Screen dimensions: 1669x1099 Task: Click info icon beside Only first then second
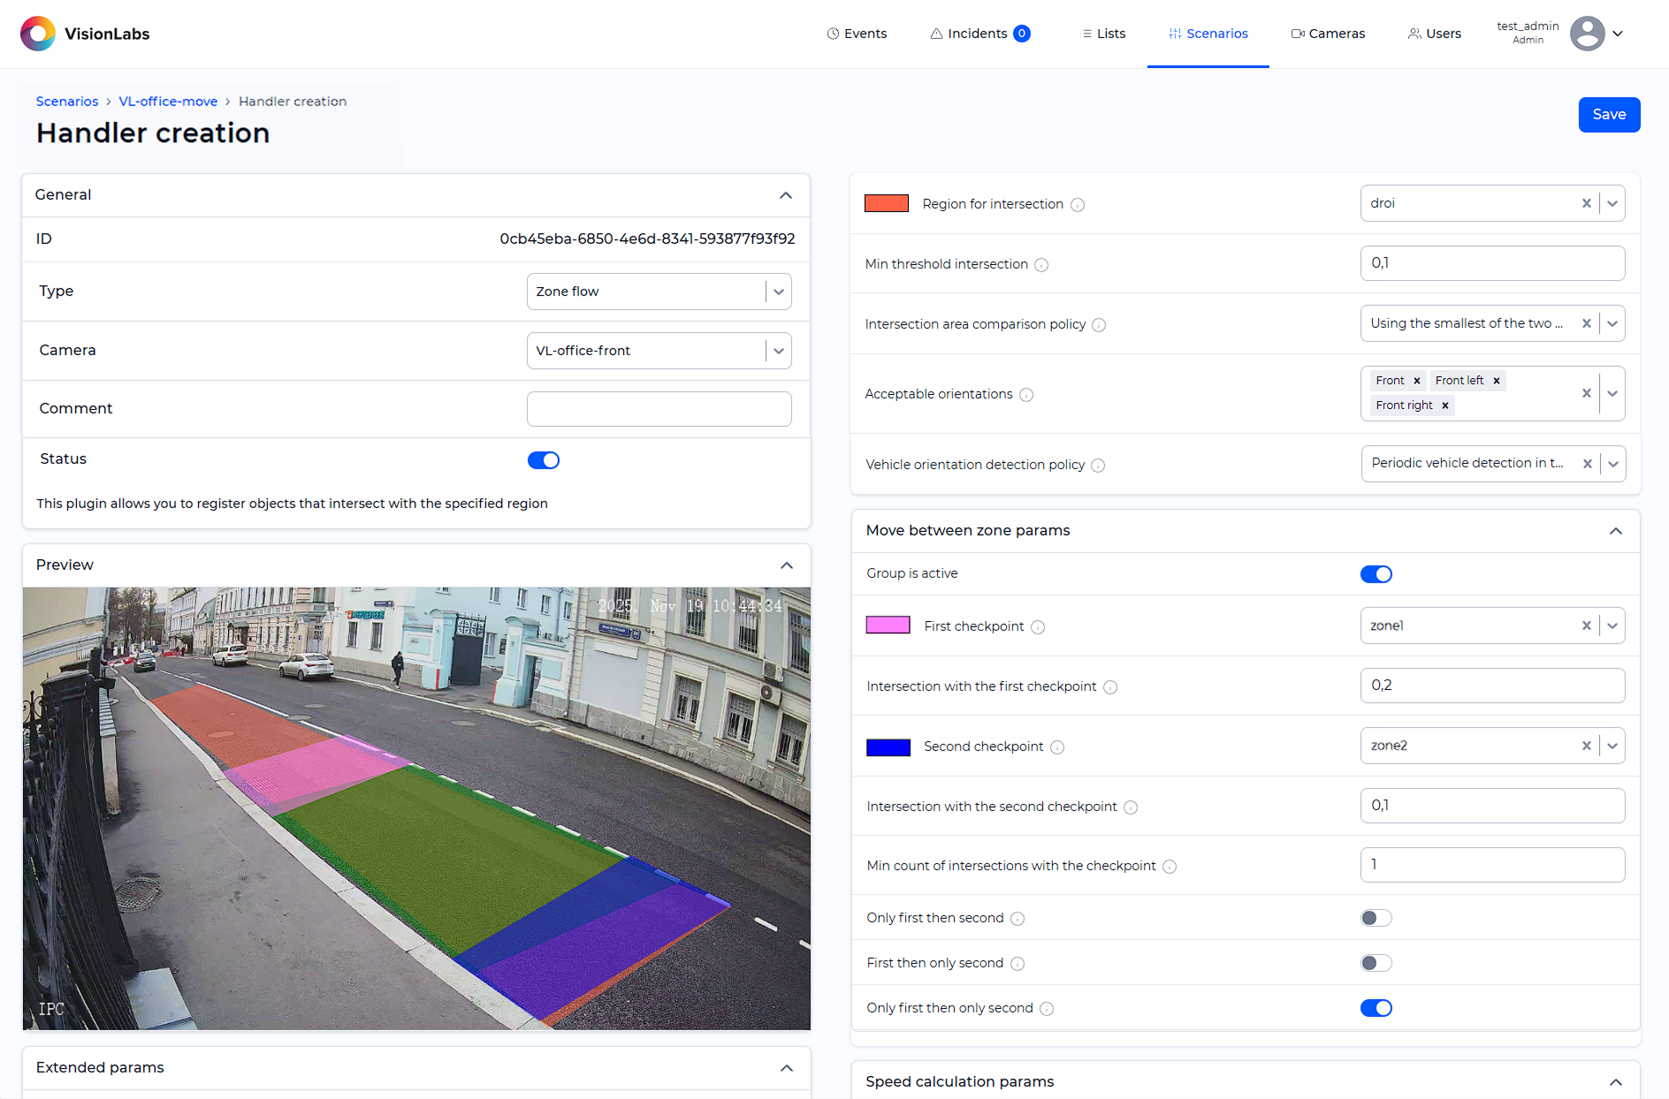[x=1017, y=919]
